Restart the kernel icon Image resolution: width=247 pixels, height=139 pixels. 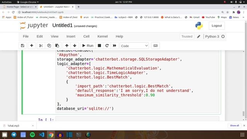pyautogui.click(x=107, y=46)
